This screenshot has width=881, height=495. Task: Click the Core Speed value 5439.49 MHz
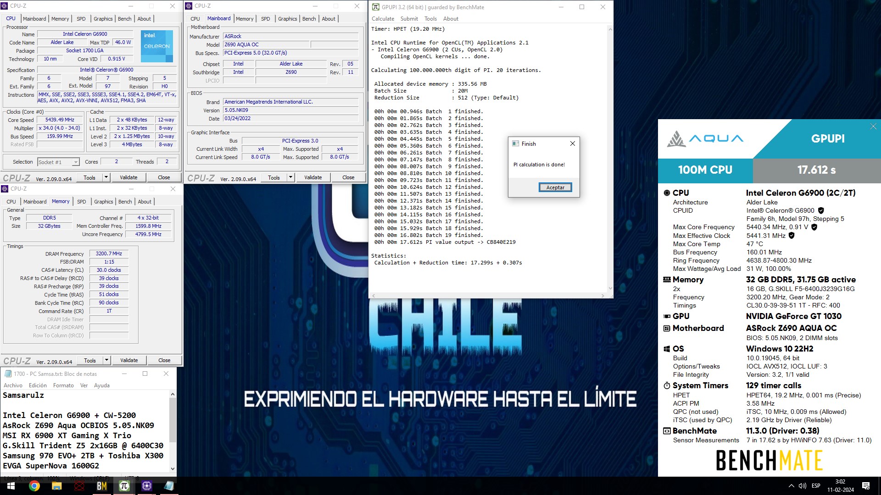60,120
